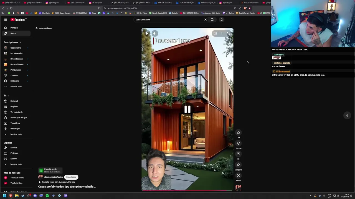The height and width of the screenshot is (199, 355).
Task: Switch to the 8400 SW 52nd Ave browser tab
Action: point(163,3)
